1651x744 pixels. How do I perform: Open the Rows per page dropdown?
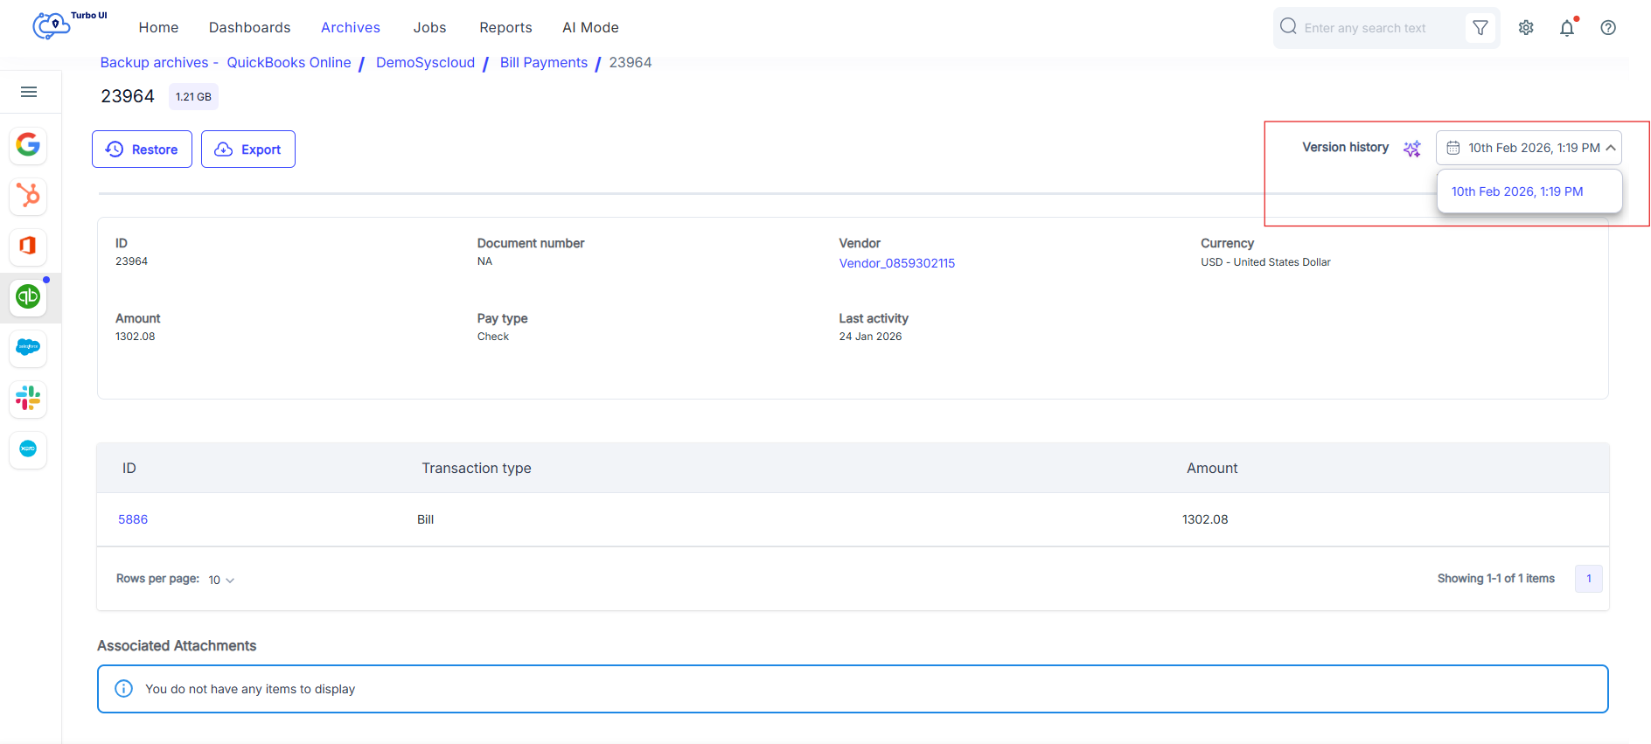coord(221,580)
